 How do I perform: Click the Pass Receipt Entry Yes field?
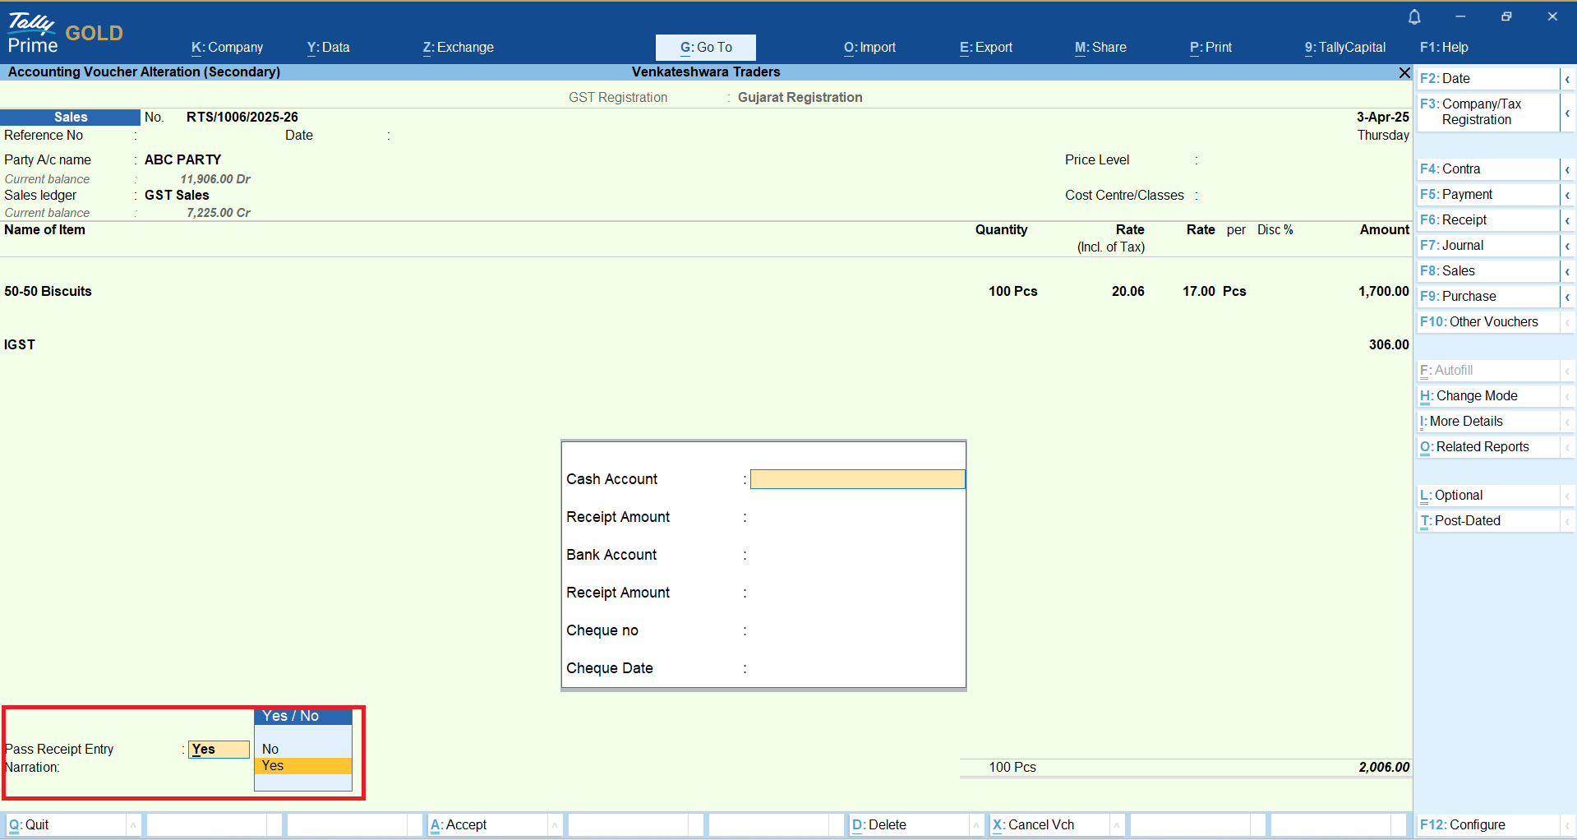(219, 750)
